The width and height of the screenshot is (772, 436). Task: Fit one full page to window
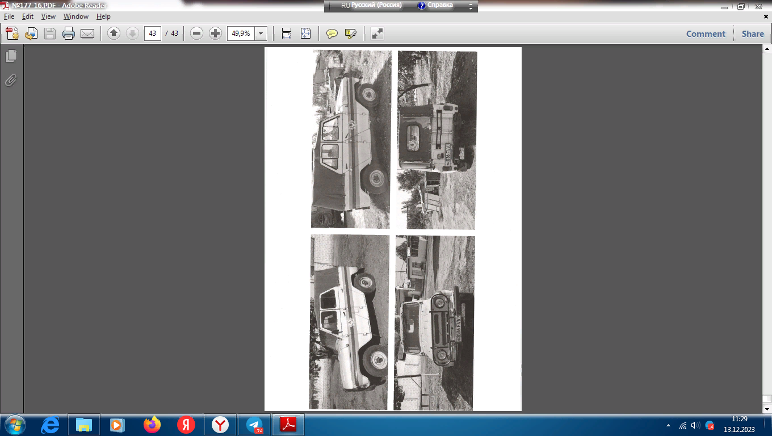(305, 33)
